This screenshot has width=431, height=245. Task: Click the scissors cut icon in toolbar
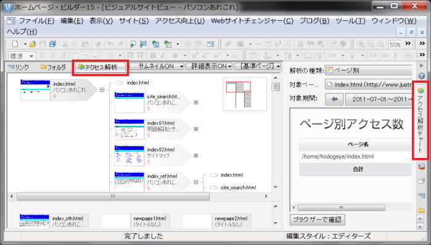click(x=65, y=44)
